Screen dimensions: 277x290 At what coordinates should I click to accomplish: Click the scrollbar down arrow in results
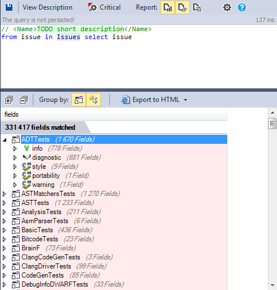272,285
